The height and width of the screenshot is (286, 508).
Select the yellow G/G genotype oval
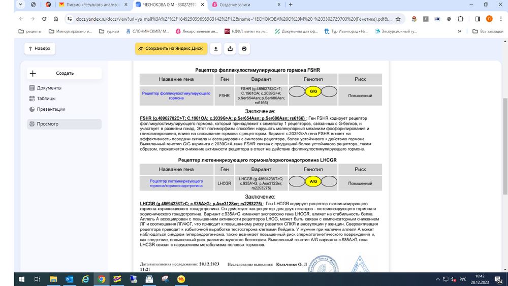(313, 91)
